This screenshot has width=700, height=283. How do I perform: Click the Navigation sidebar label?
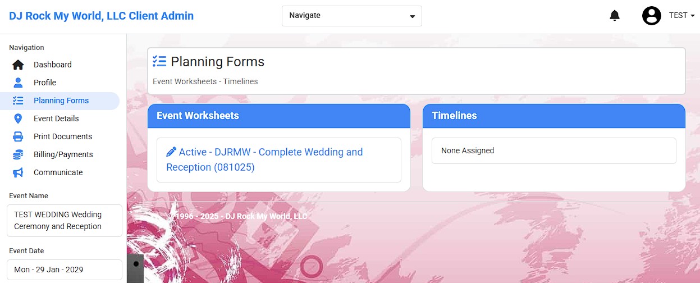pos(26,48)
